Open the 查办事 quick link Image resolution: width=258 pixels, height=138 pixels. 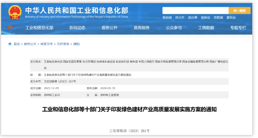193,18
